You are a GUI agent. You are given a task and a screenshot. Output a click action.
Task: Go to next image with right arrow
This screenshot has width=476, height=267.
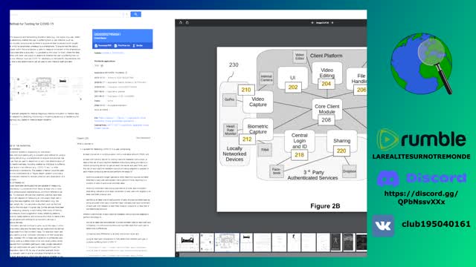(332, 23)
